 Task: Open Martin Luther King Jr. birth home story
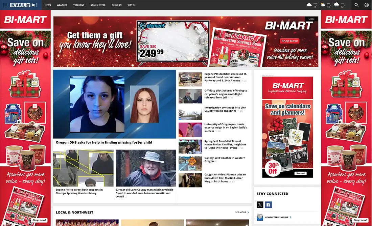click(x=225, y=178)
